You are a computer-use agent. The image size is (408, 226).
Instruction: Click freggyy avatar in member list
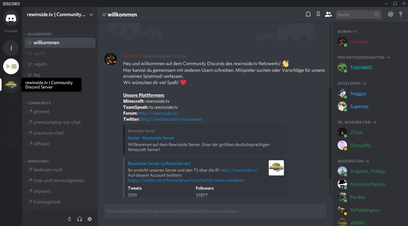click(342, 93)
